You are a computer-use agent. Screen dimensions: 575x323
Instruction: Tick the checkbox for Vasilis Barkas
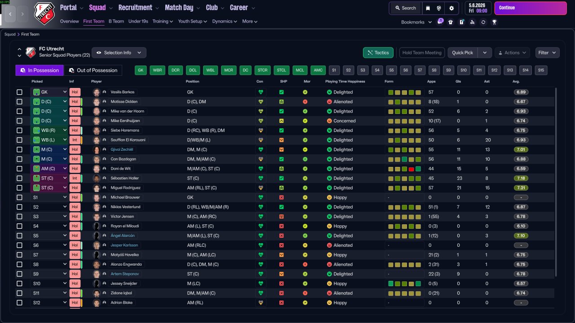[x=19, y=92]
